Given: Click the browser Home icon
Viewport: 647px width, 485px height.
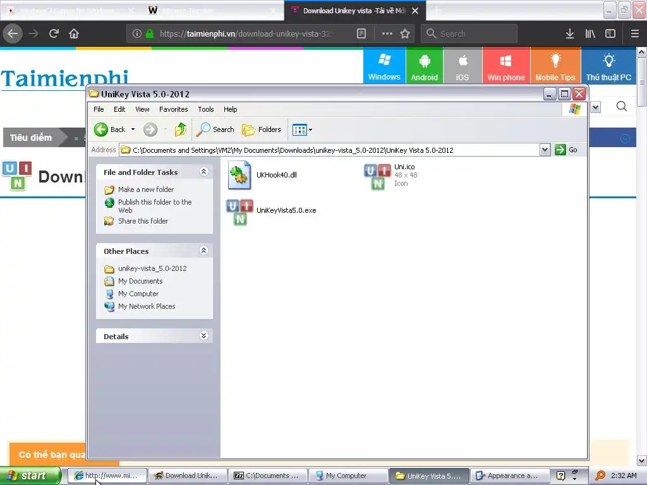Looking at the screenshot, I should [x=74, y=33].
